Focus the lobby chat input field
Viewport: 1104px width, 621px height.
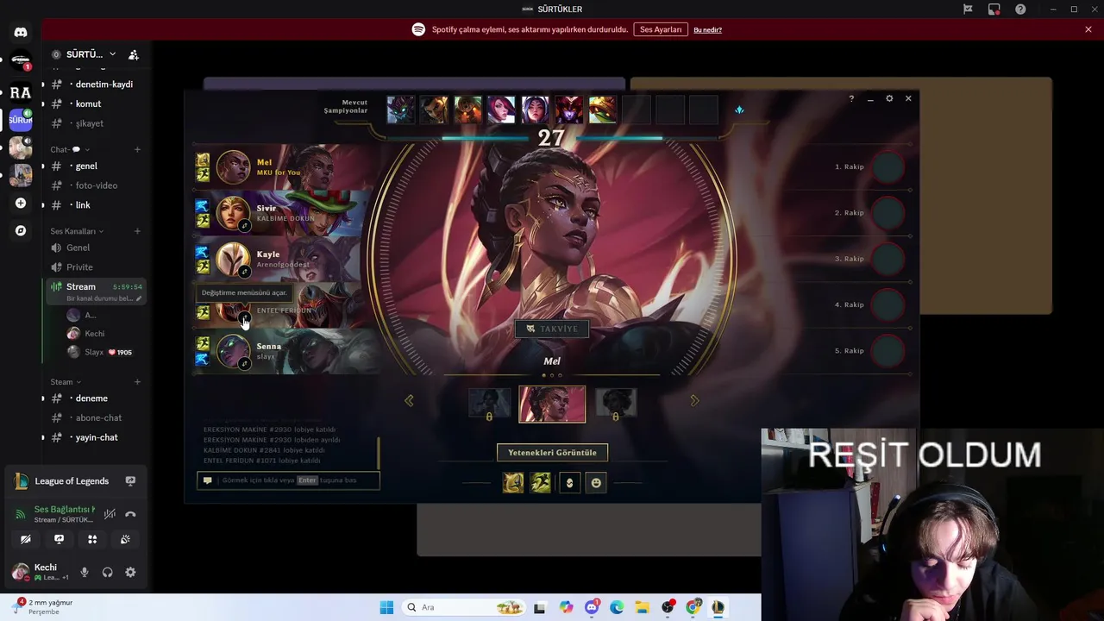point(288,480)
